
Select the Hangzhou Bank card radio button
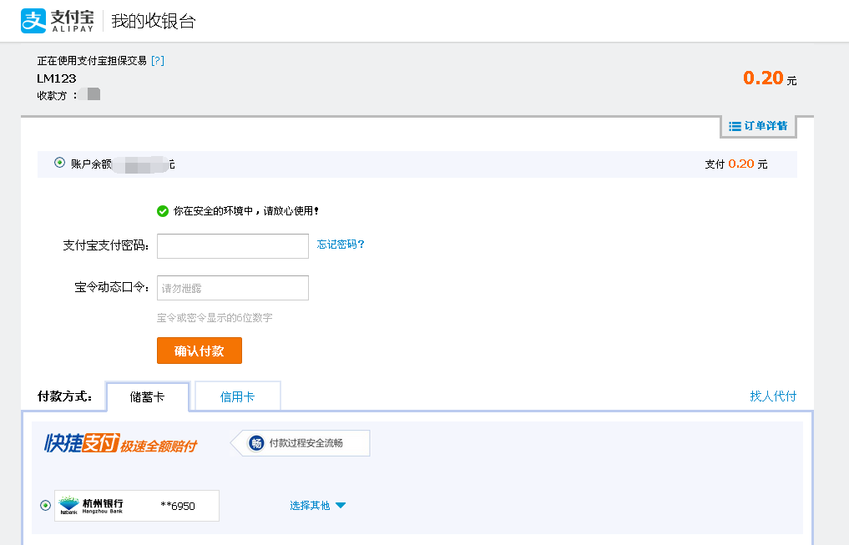(x=45, y=505)
